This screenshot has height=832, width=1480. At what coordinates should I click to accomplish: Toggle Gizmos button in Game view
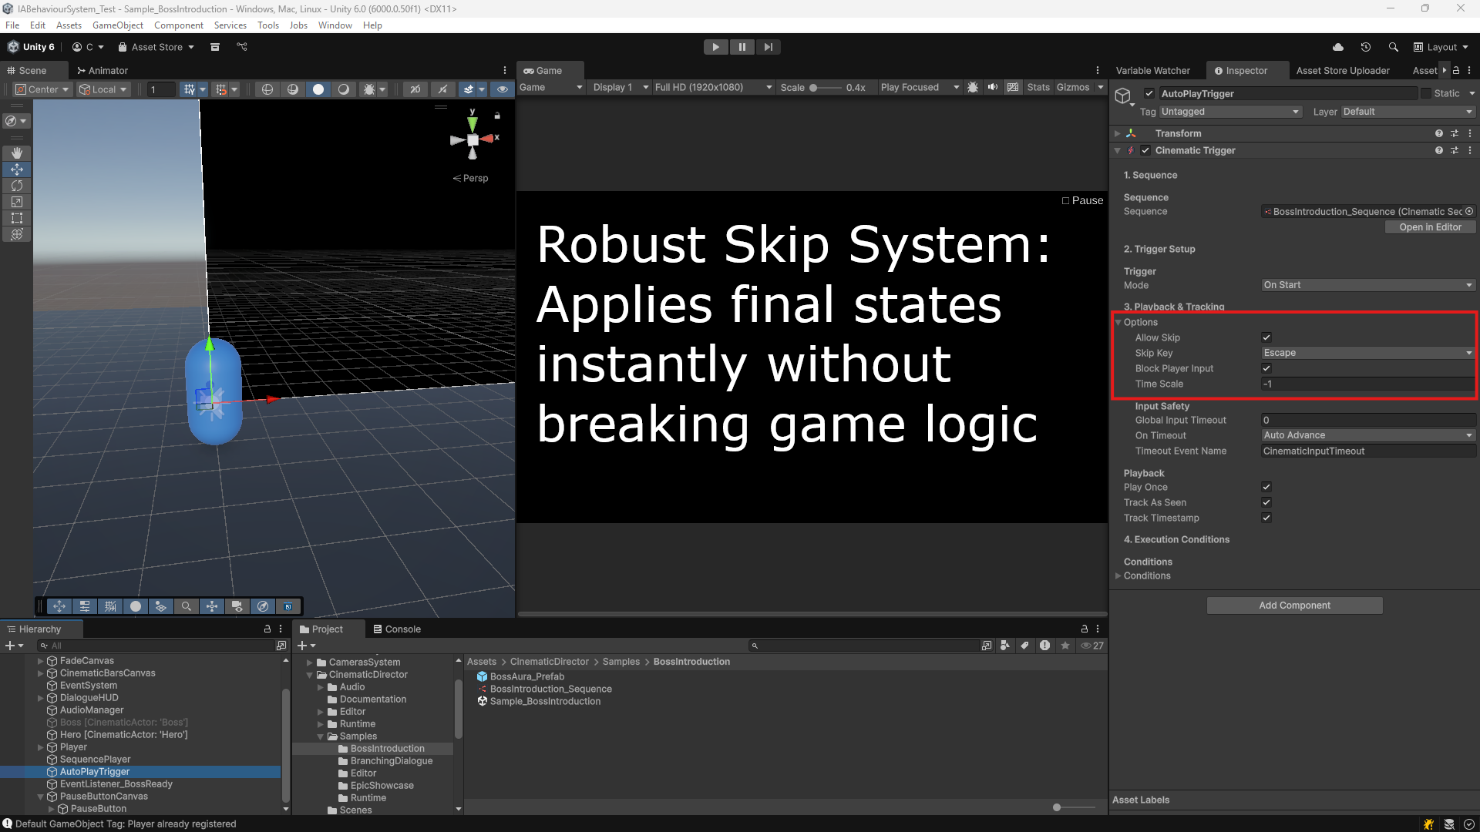click(x=1072, y=87)
